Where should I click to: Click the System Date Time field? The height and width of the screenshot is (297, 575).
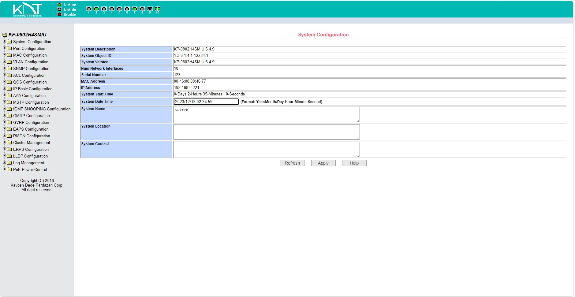pyautogui.click(x=206, y=102)
